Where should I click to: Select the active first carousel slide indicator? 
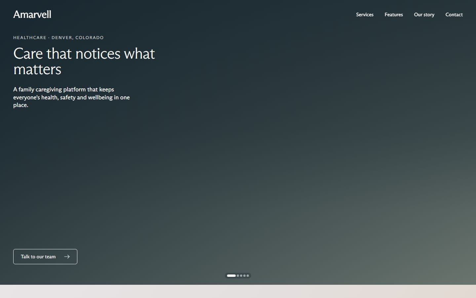tap(231, 275)
